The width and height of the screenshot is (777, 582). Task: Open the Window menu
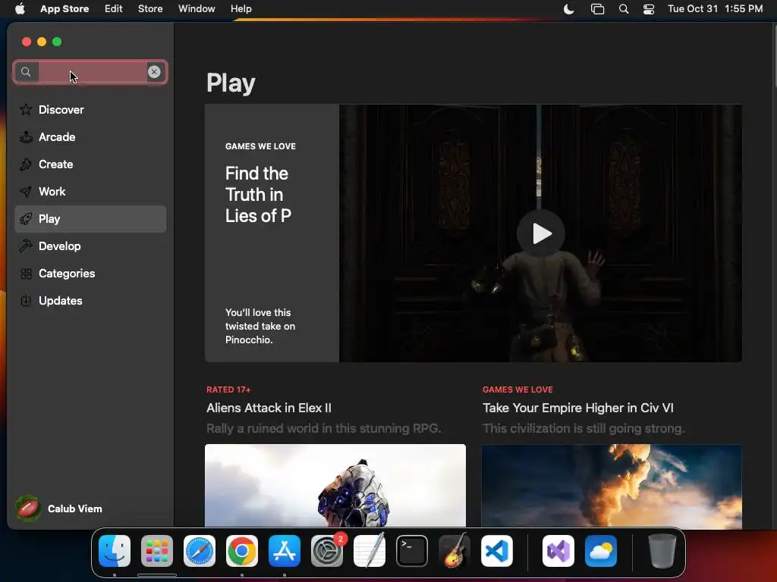click(x=197, y=8)
